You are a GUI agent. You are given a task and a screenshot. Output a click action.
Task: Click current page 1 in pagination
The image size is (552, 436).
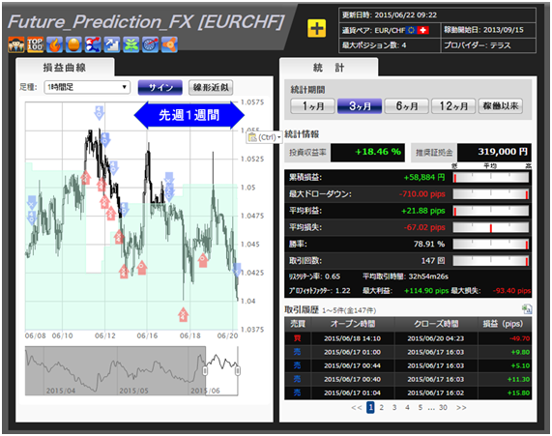[x=370, y=407]
